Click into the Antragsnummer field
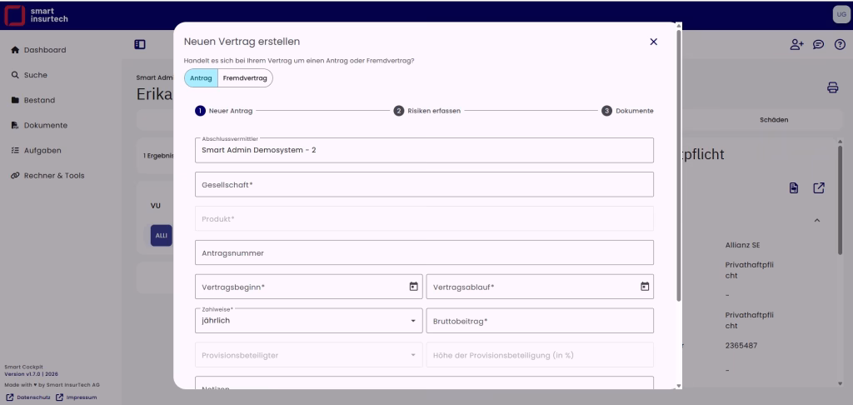This screenshot has width=853, height=405. tap(424, 252)
